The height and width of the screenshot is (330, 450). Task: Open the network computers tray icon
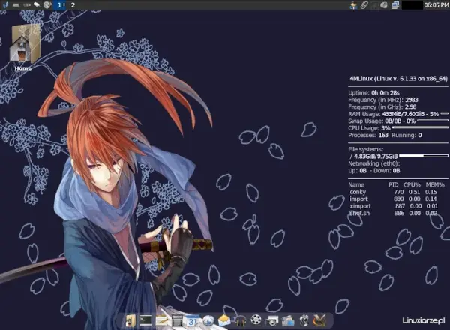point(395,5)
